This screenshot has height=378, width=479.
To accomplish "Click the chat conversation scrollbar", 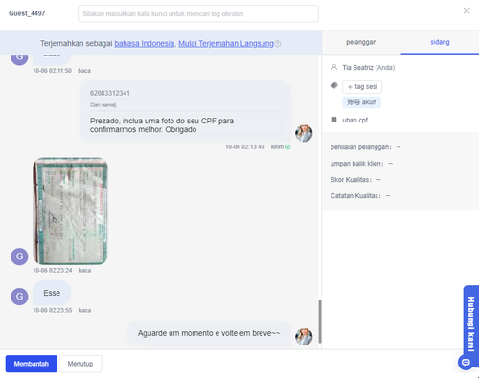I will click(x=320, y=322).
